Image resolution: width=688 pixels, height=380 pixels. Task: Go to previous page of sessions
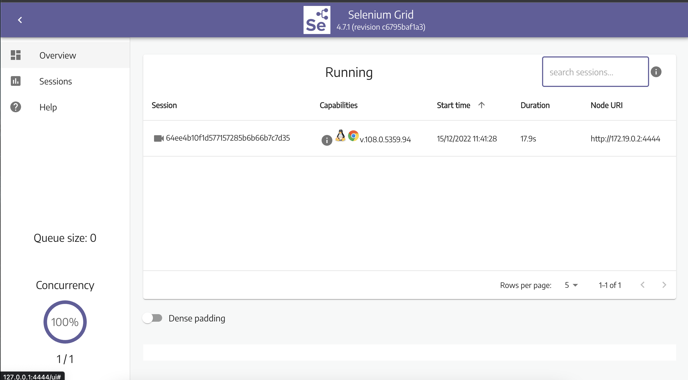tap(643, 285)
